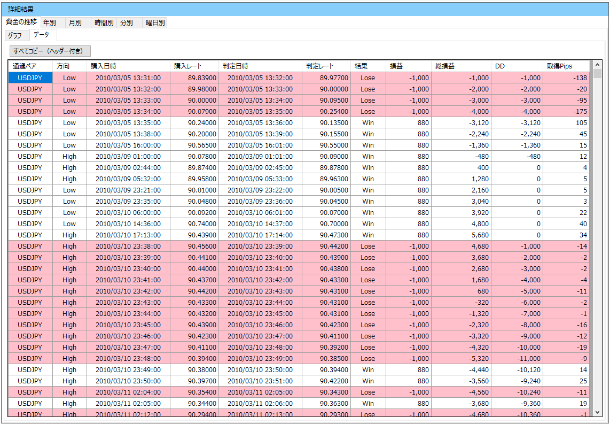Click Low direction in 2010/03/05 16:00:00 row
The image size is (610, 424).
(69, 145)
